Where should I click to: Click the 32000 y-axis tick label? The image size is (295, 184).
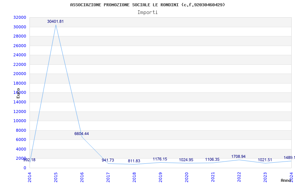20,17
